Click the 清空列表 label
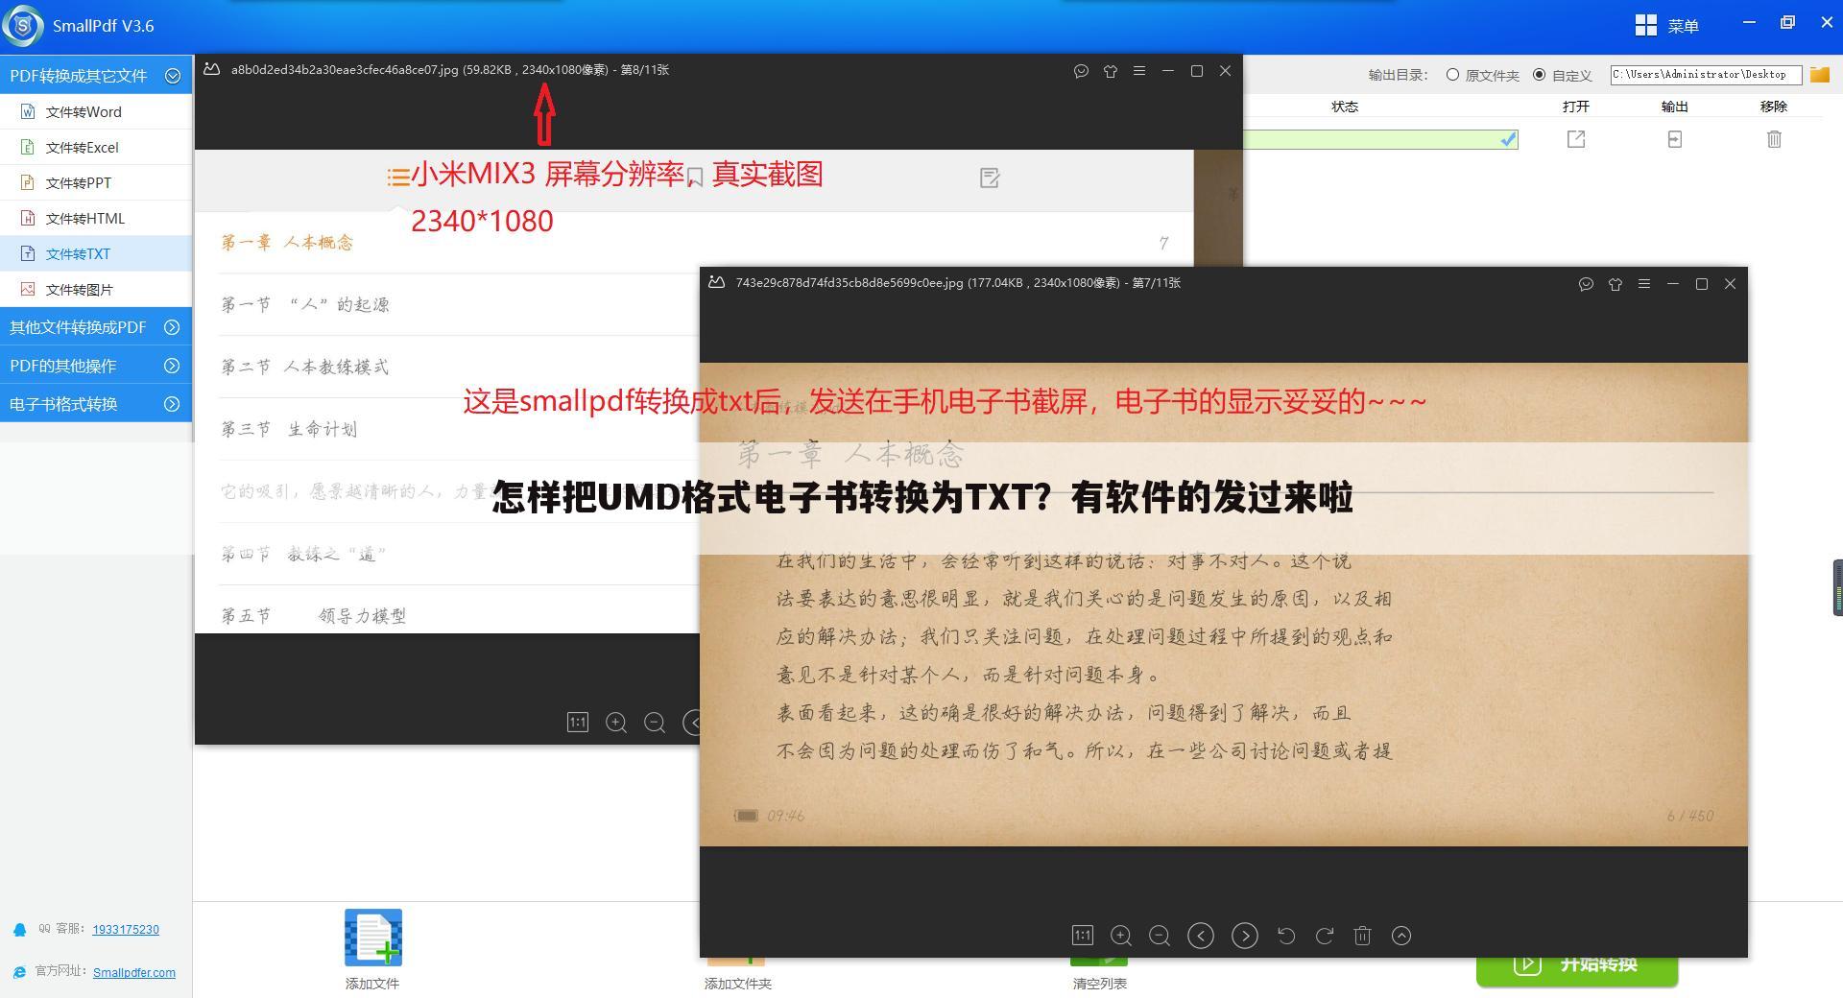The height and width of the screenshot is (998, 1843). (x=1099, y=984)
